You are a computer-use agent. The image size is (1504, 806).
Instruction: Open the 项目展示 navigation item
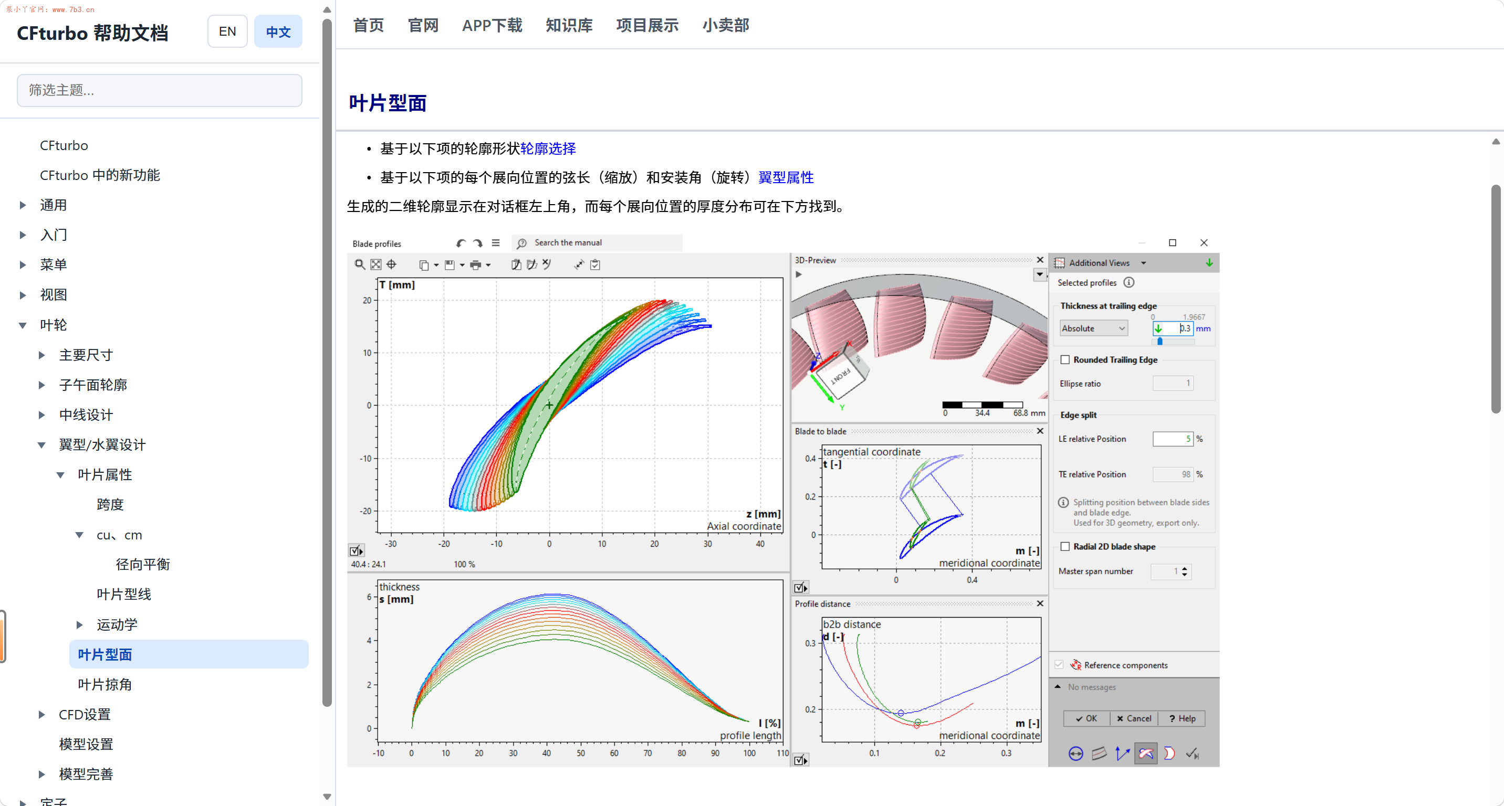pos(647,25)
